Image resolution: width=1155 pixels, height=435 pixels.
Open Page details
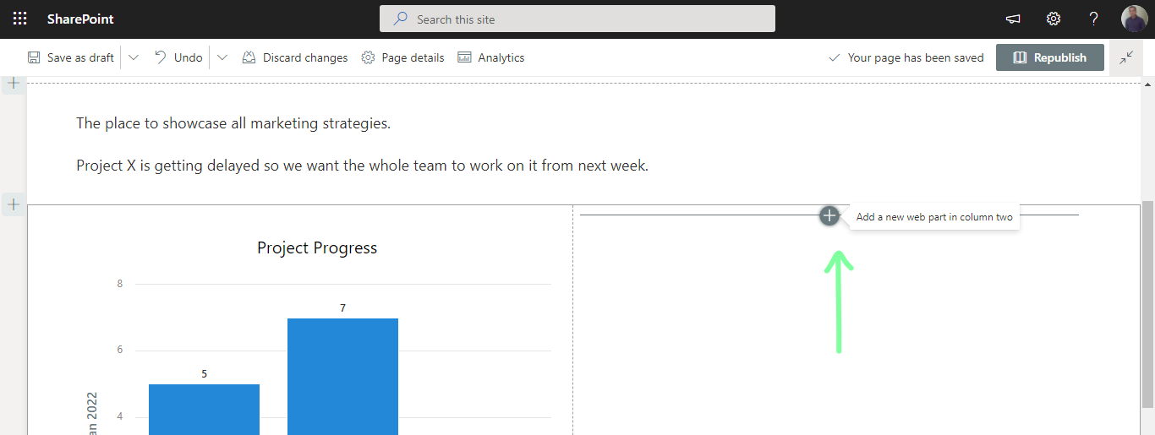click(402, 57)
